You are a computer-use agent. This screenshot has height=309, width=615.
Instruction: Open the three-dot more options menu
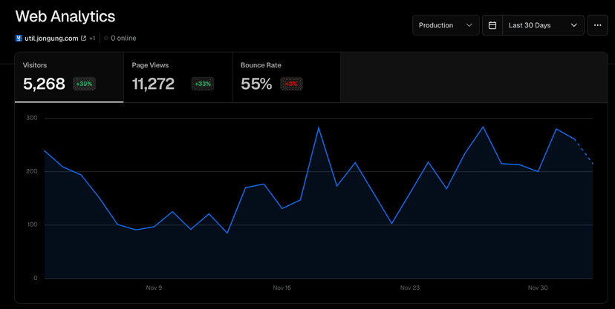(x=598, y=25)
